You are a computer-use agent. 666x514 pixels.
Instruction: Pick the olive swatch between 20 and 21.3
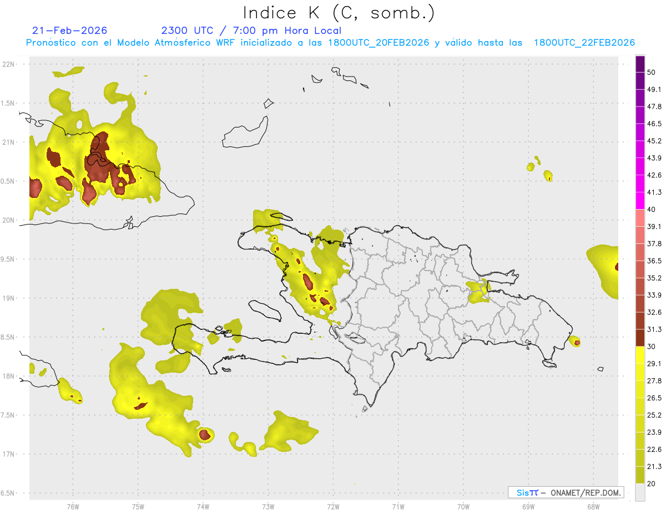click(640, 475)
